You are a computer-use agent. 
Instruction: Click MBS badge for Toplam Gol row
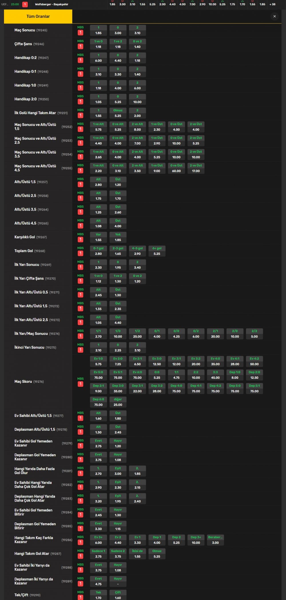tap(80, 253)
